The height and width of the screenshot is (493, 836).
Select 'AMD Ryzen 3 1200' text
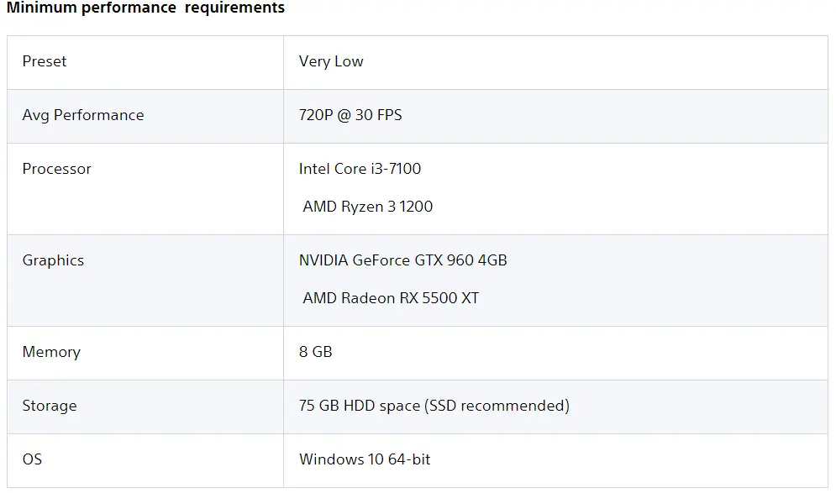(368, 207)
